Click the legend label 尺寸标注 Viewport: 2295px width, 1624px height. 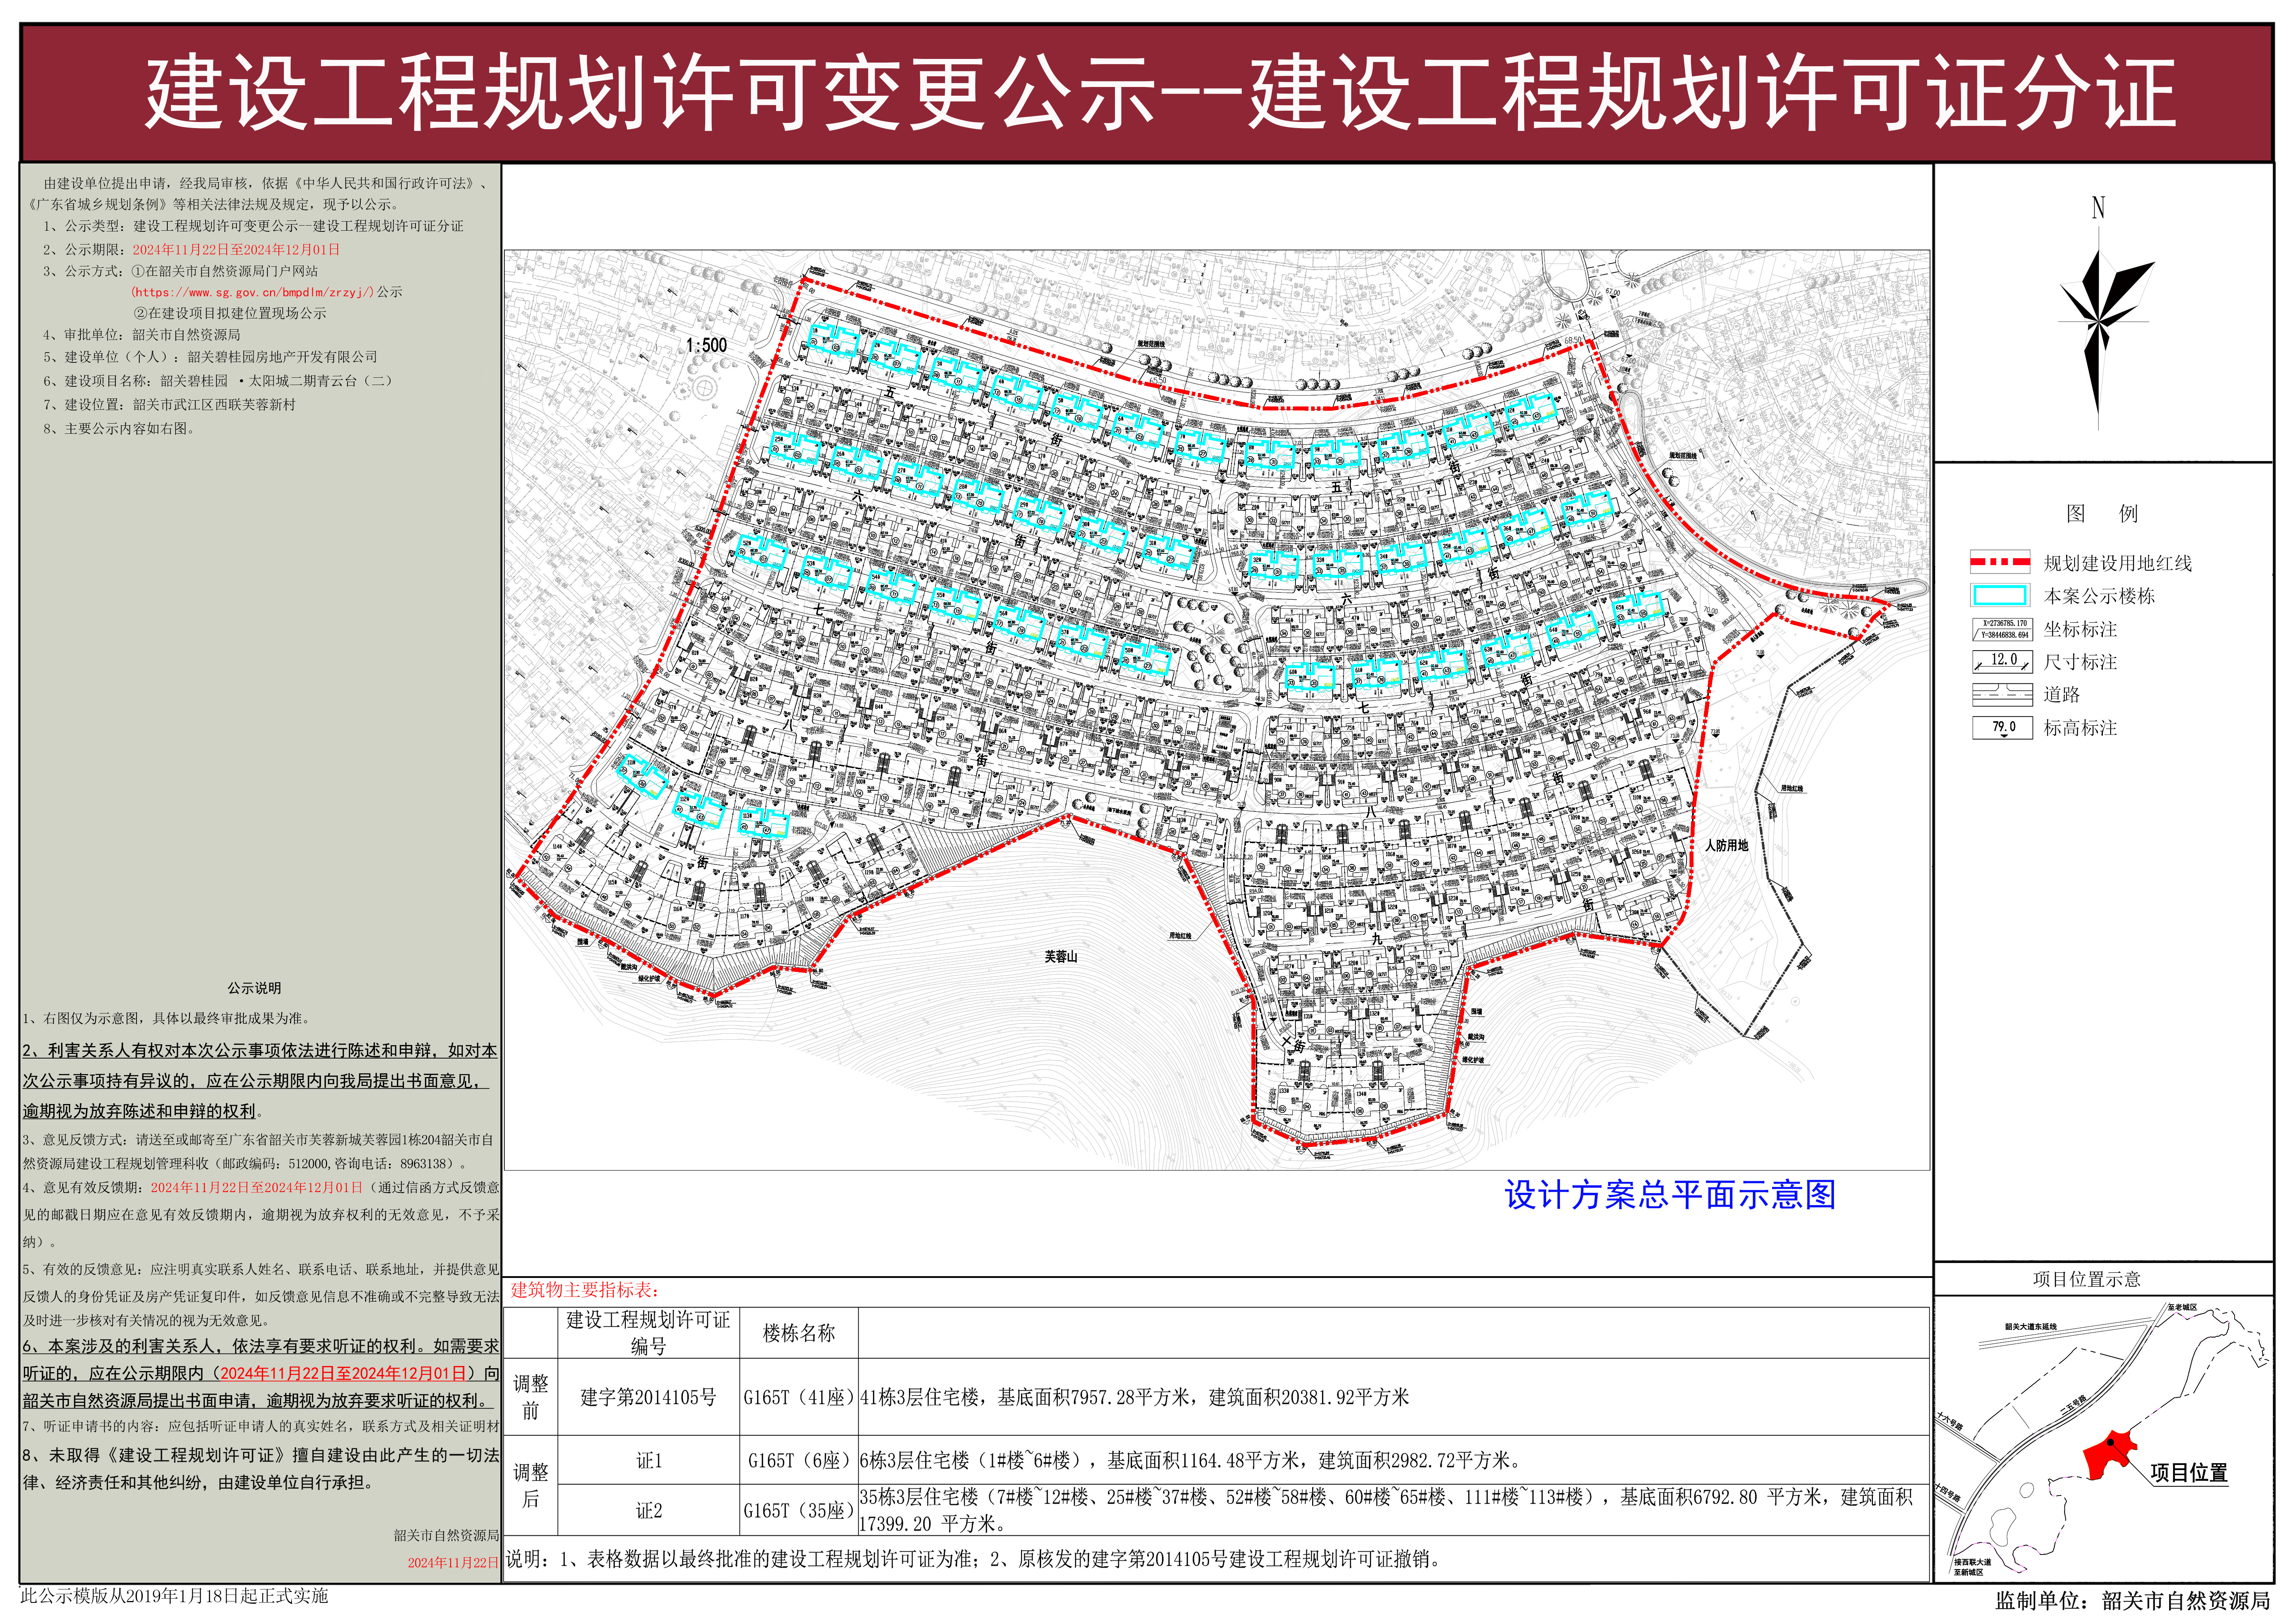2080,662
